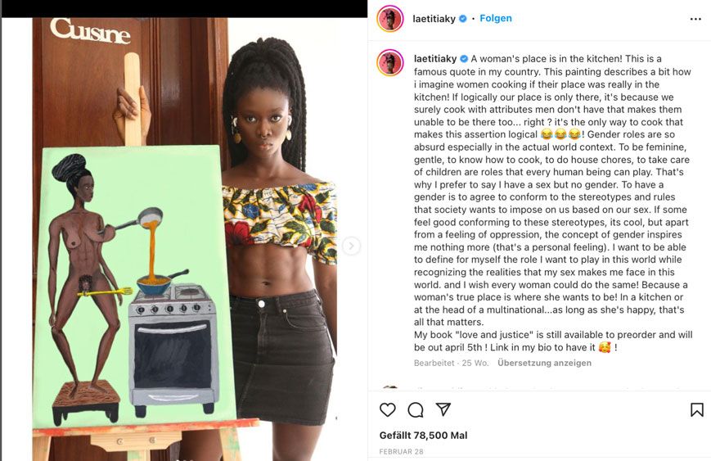711x461 pixels.
Task: Click the header laetitiaky profile picture
Action: coord(390,19)
